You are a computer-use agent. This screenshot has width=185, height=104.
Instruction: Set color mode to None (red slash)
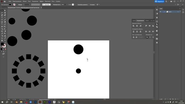coord(5,49)
